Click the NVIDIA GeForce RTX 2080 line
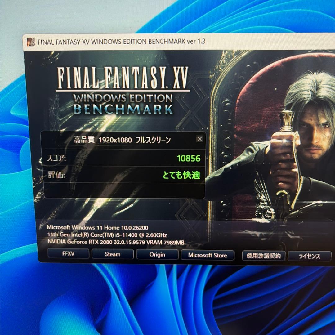This screenshot has height=335, width=335. tap(116, 242)
